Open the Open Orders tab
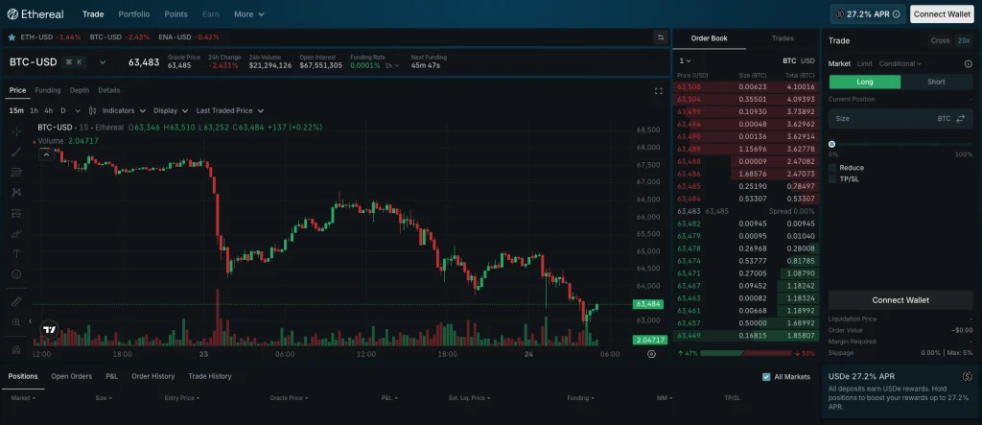 [71, 376]
